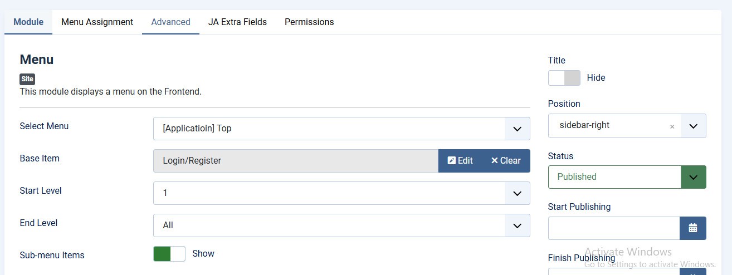Click the Edit button for Base Item
This screenshot has height=275, width=732.
coord(460,160)
